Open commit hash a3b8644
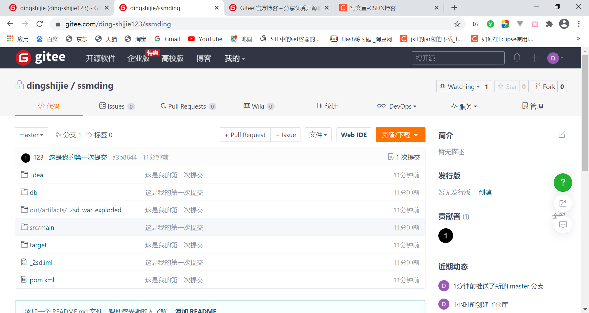The image size is (589, 313). (x=125, y=157)
